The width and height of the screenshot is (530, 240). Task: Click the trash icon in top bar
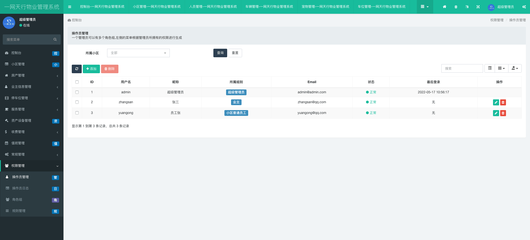(x=456, y=7)
